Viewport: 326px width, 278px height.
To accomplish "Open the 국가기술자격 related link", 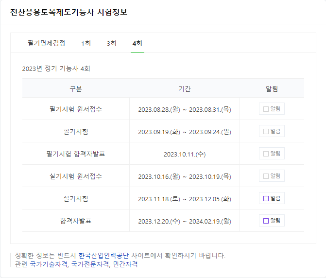I will tap(49, 264).
